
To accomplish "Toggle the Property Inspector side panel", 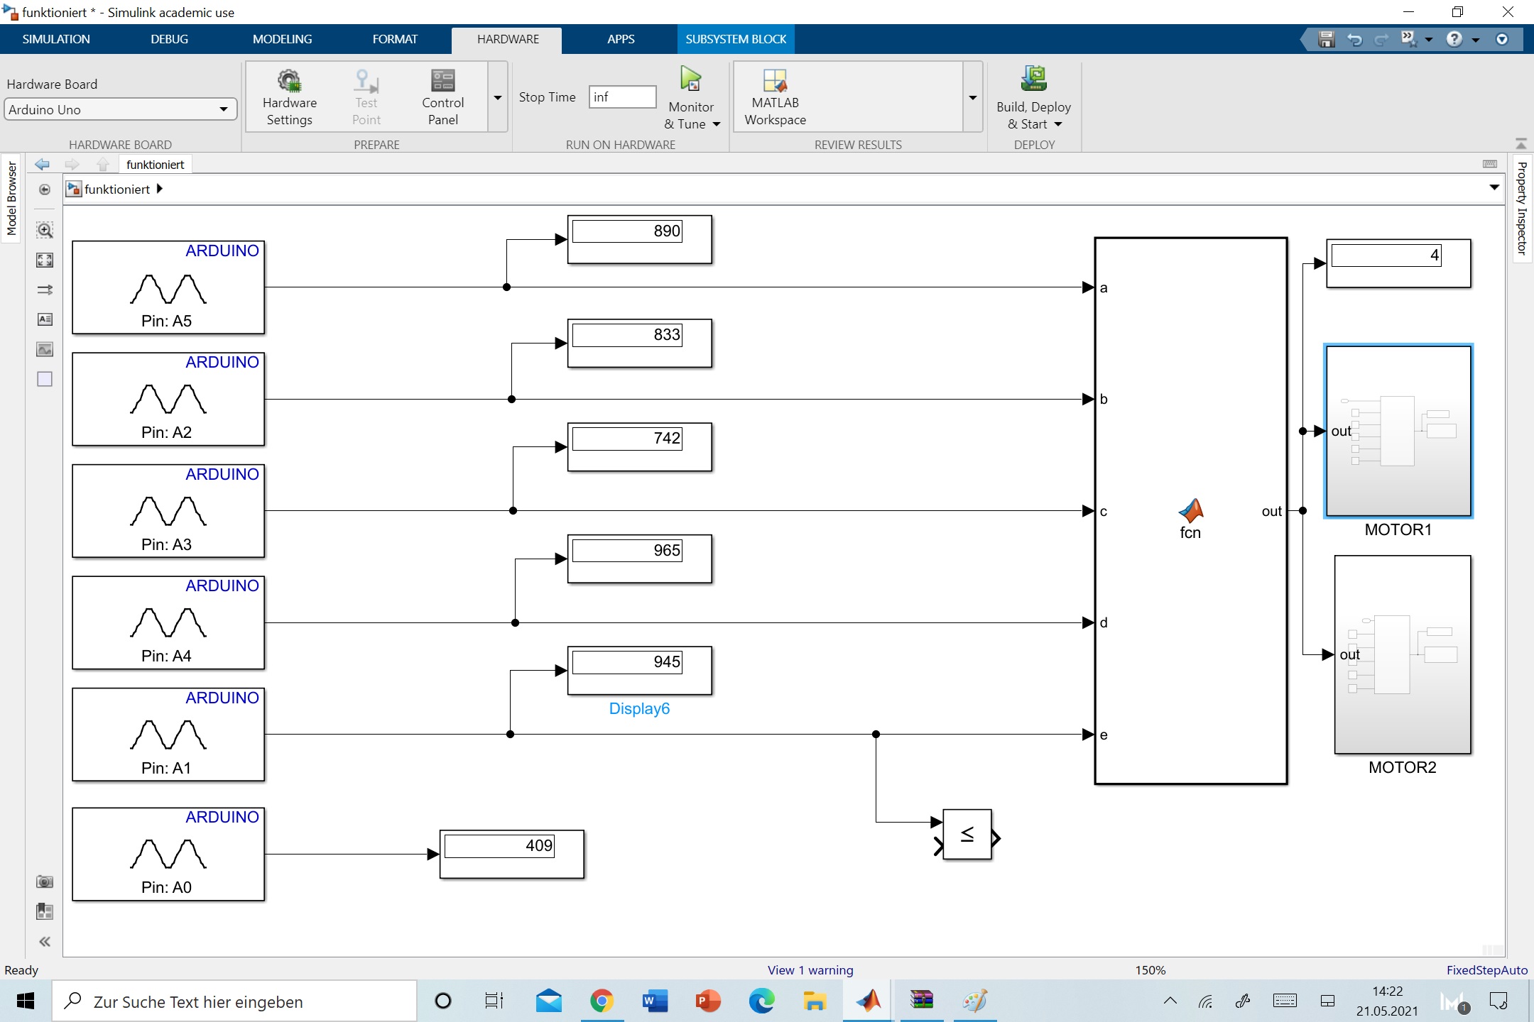I will (1522, 209).
